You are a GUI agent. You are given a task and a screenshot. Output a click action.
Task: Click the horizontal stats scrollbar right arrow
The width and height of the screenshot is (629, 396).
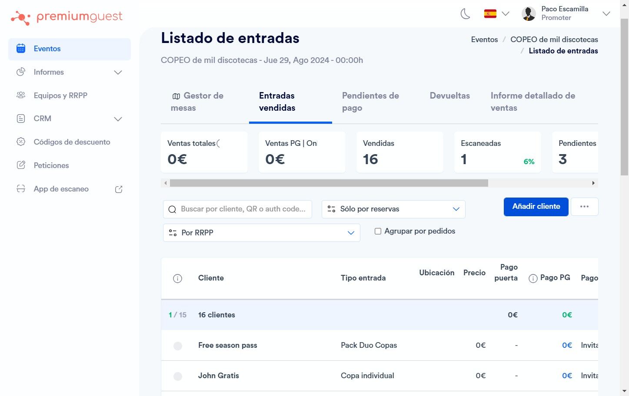point(593,183)
